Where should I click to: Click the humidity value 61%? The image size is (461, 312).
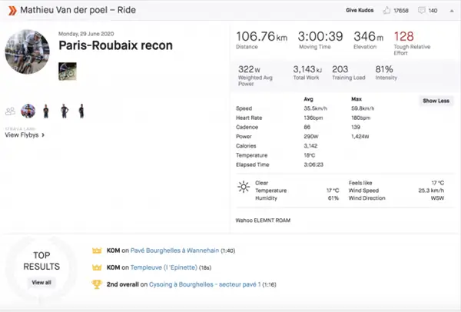(x=333, y=198)
